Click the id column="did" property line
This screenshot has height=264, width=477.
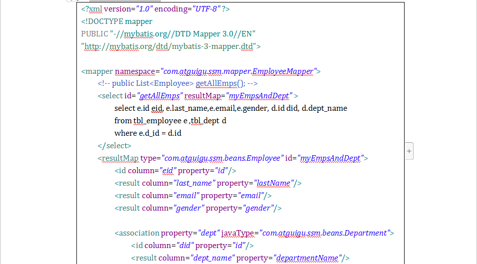[192, 246]
